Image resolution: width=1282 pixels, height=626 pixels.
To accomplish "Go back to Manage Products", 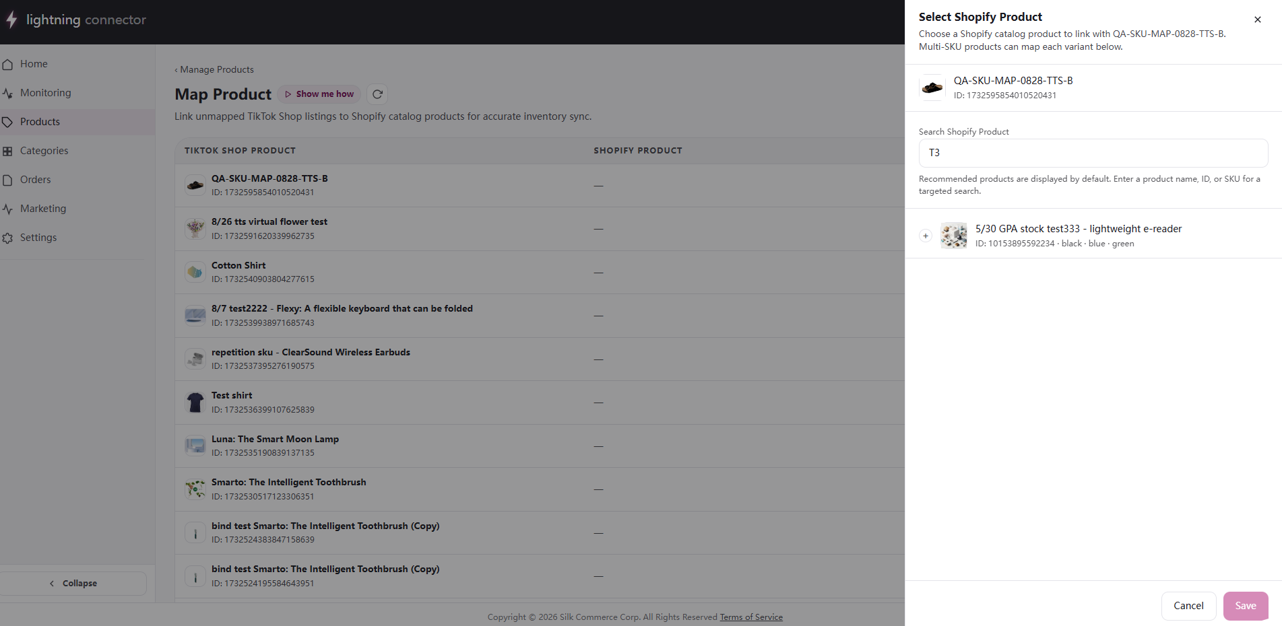I will click(214, 69).
